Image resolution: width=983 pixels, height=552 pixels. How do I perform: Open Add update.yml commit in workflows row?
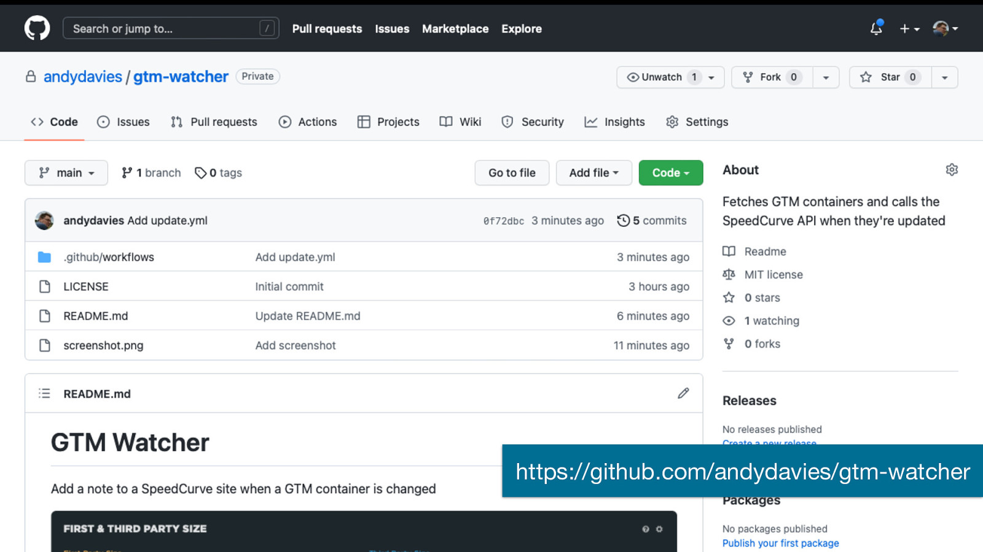point(295,257)
